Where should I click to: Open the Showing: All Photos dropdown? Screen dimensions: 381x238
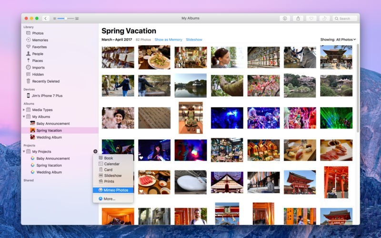coord(338,40)
